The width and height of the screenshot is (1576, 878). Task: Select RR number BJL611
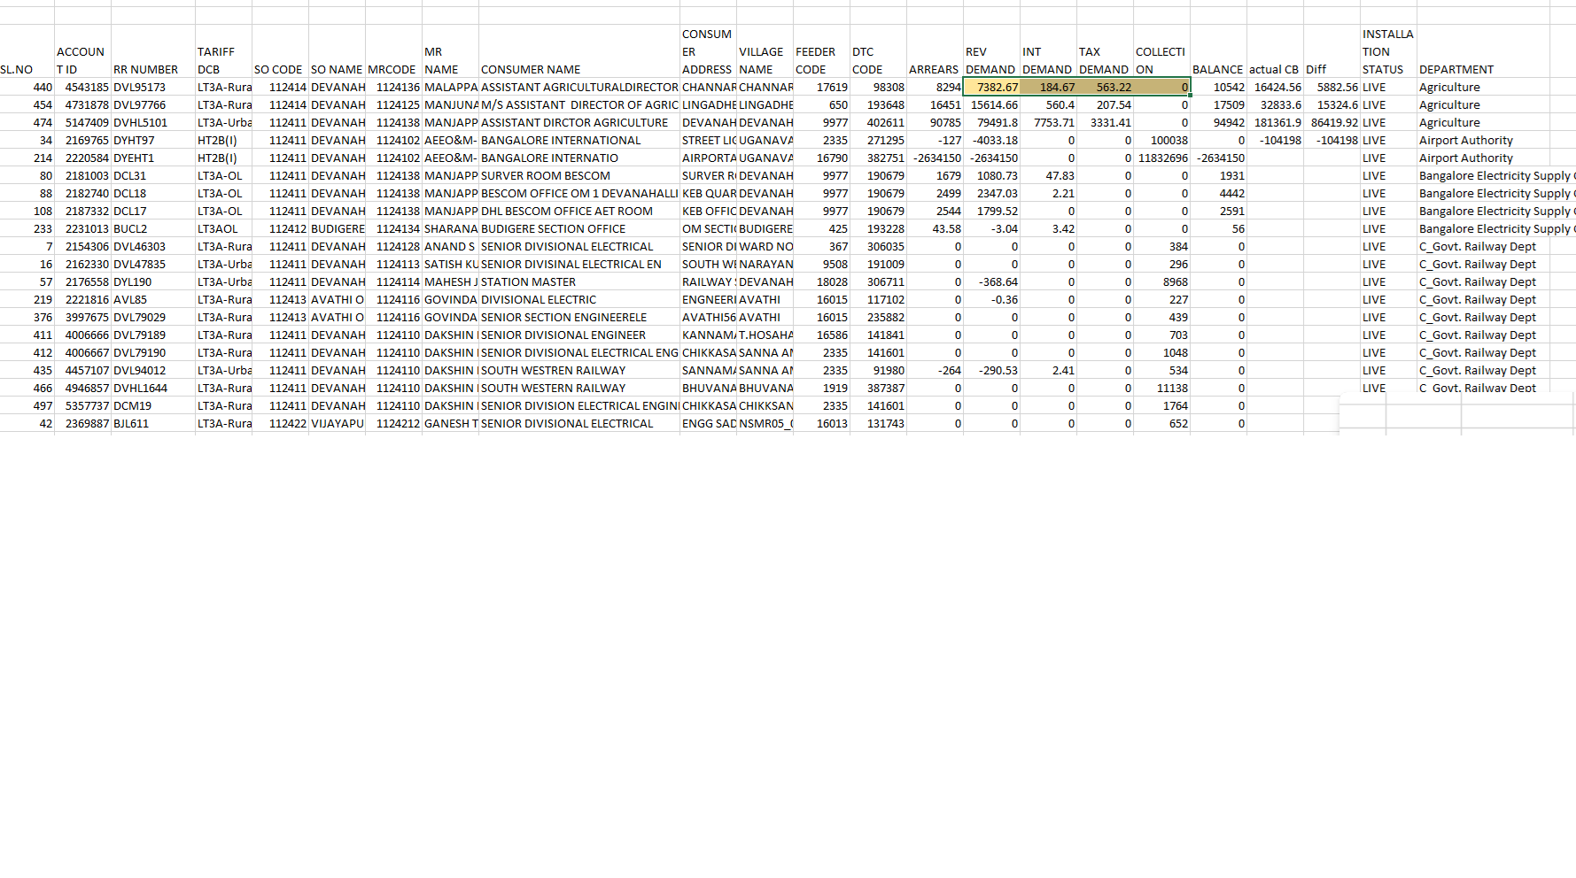tap(153, 423)
